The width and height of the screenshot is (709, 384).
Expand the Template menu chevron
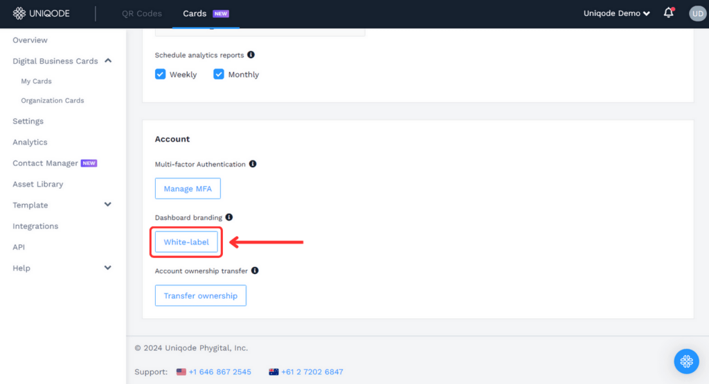coord(107,205)
